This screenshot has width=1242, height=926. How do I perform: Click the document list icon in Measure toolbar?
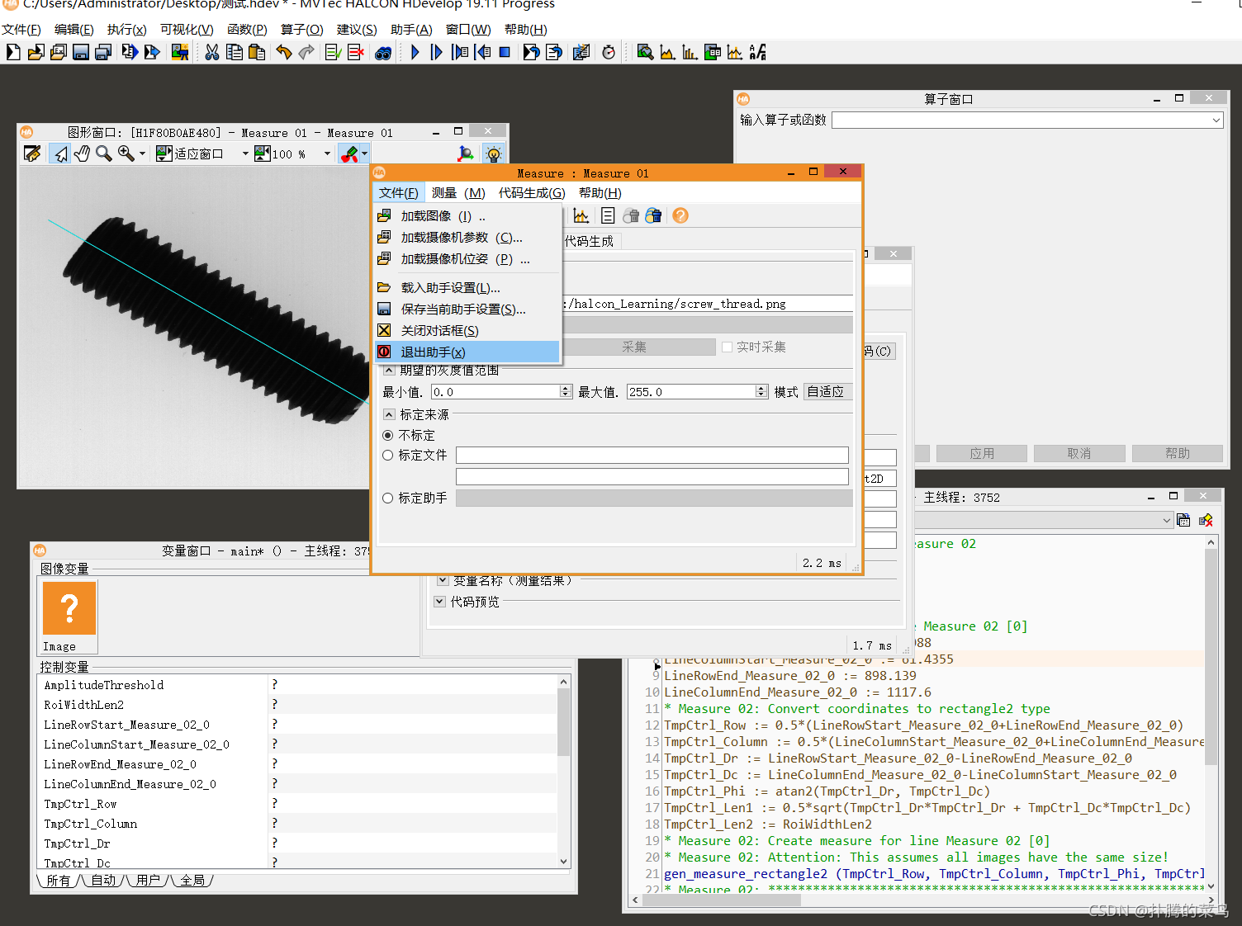tap(608, 215)
